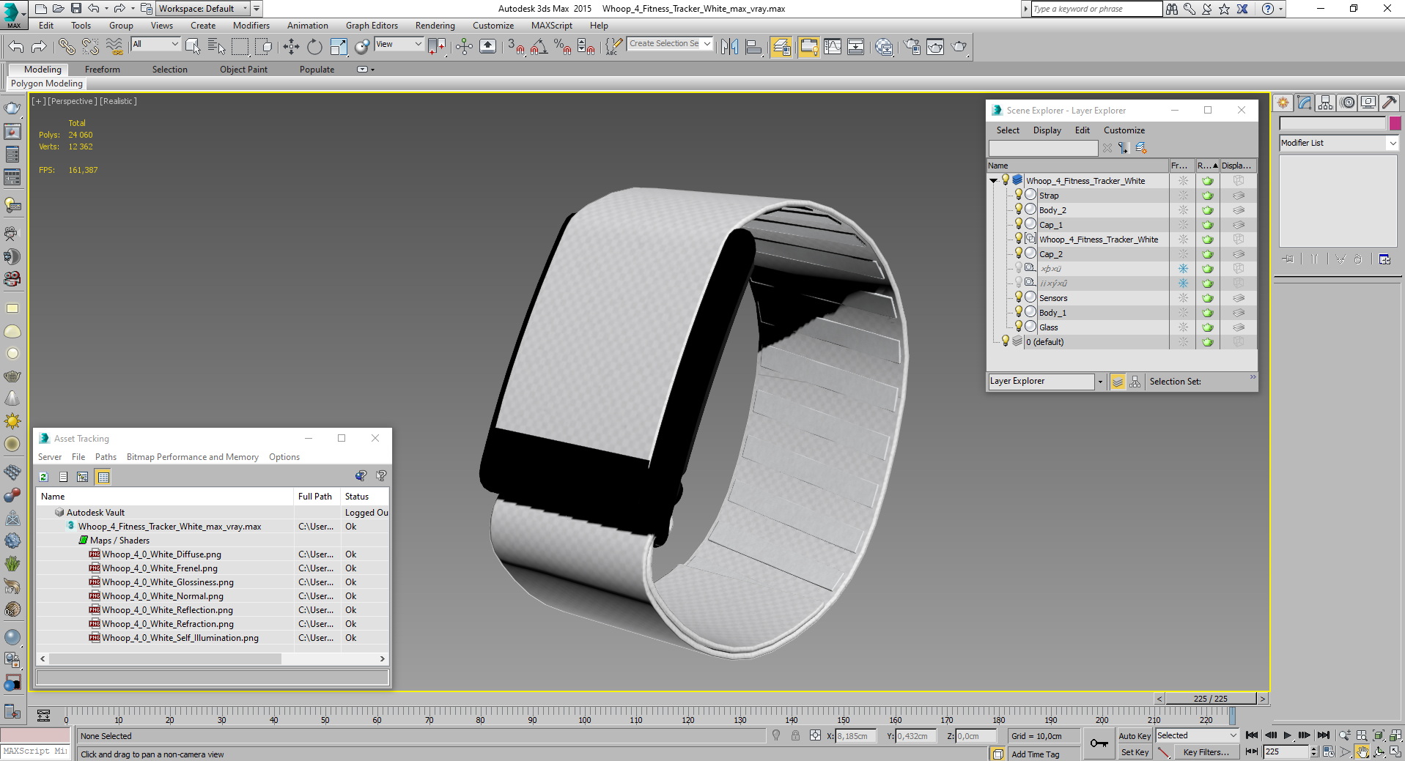Viewport: 1405px width, 761px height.
Task: Activate the Unlink Selection tool
Action: [90, 47]
